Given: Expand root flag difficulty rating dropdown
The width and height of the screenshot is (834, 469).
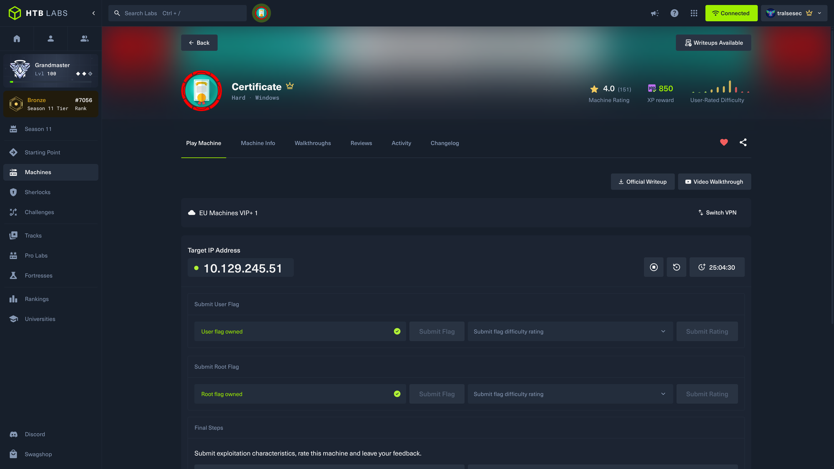Looking at the screenshot, I should 570,394.
